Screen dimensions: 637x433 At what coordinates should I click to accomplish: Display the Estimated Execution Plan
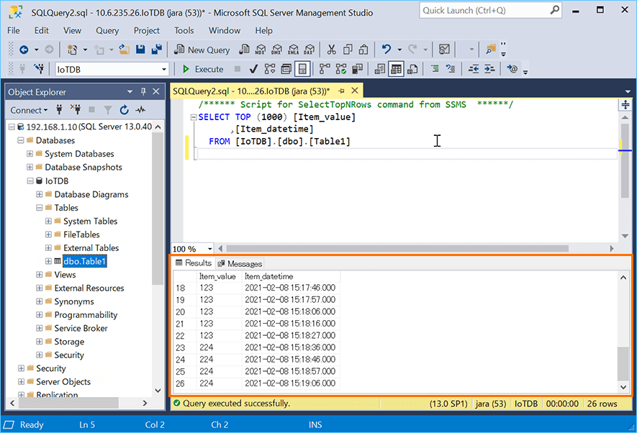point(270,69)
